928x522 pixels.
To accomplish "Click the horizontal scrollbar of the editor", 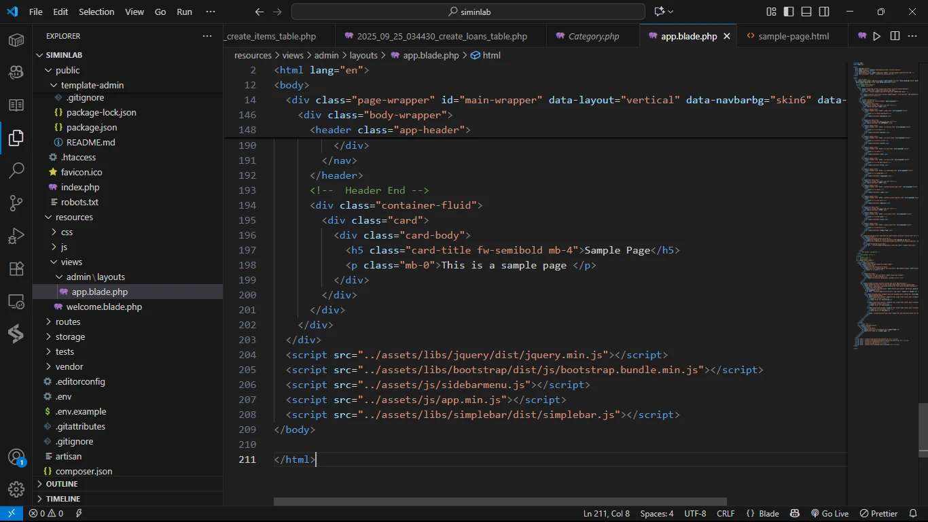I will point(500,502).
